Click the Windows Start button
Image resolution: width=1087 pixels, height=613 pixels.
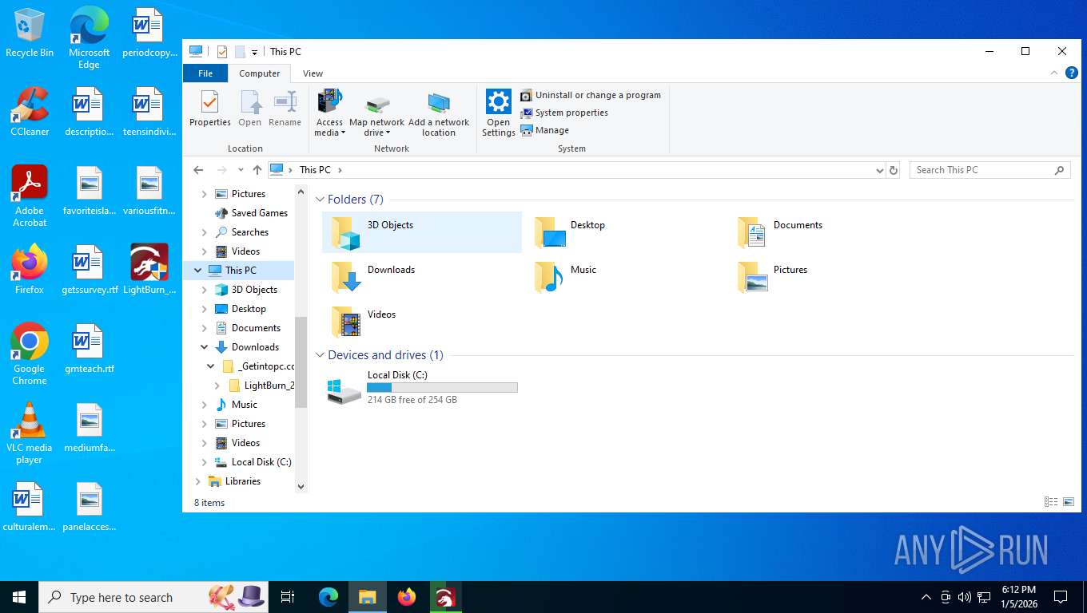pos(19,597)
